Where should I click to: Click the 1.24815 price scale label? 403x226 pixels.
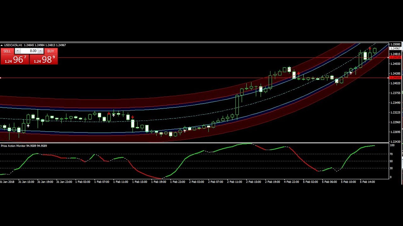[395, 54]
